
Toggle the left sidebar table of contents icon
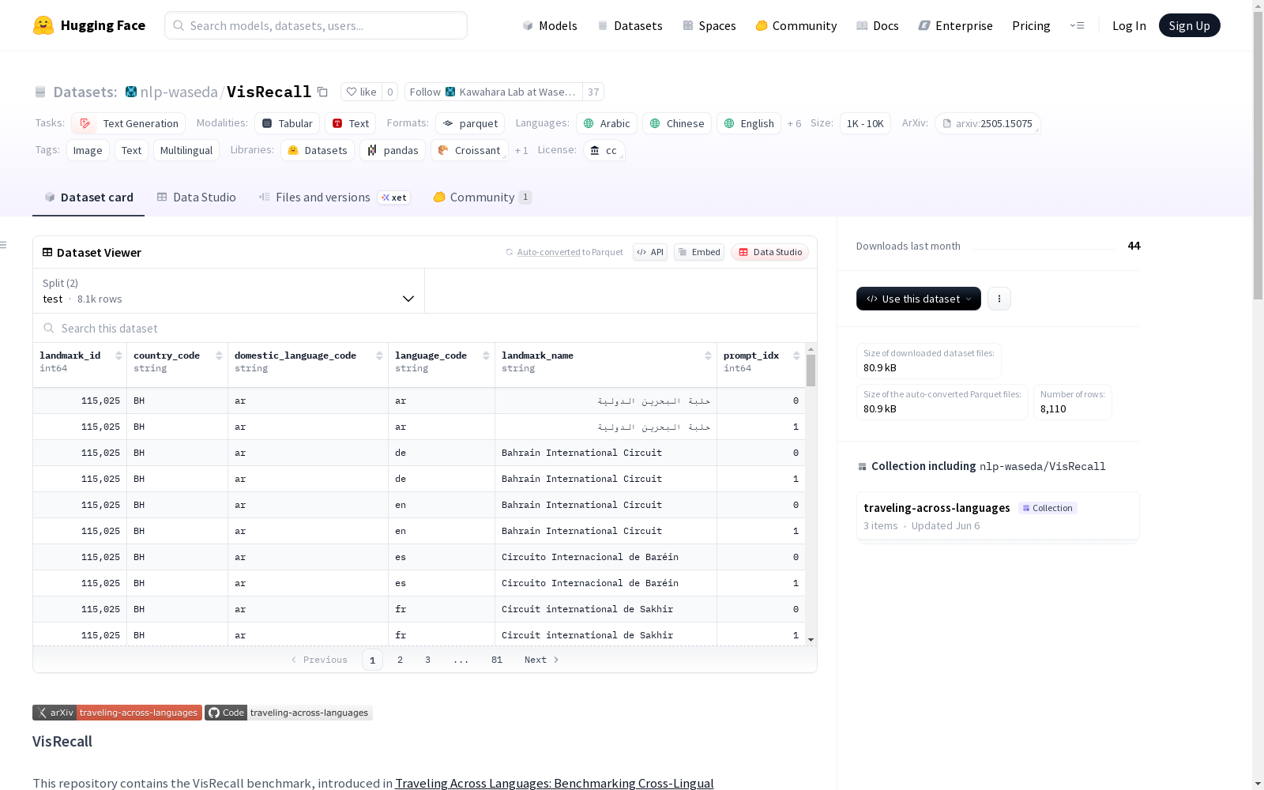pyautogui.click(x=4, y=245)
